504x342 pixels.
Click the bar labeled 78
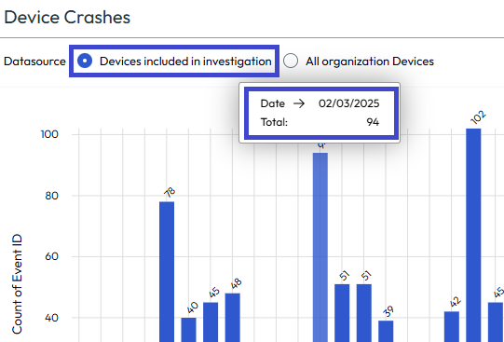tap(167, 271)
